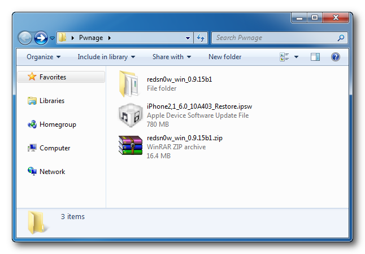The image size is (365, 254).
Task: Click redsn0w_win_0.9.15b1.zip file name
Action: pos(185,138)
